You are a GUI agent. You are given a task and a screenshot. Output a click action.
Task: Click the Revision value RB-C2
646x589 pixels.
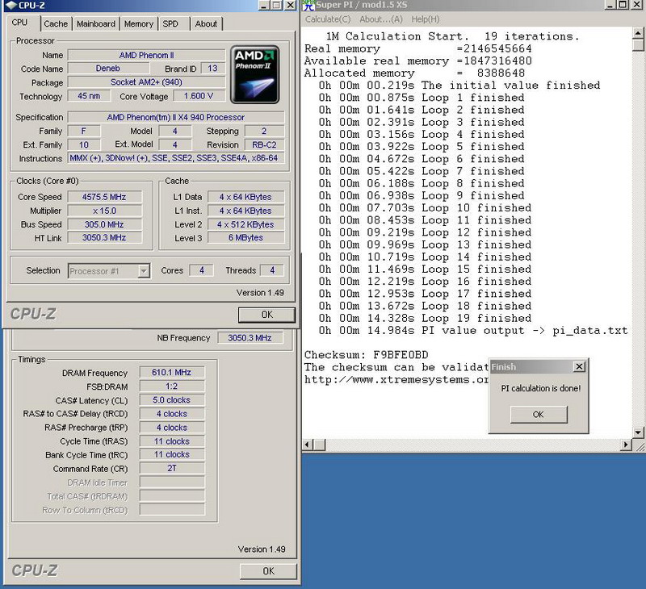pos(264,145)
